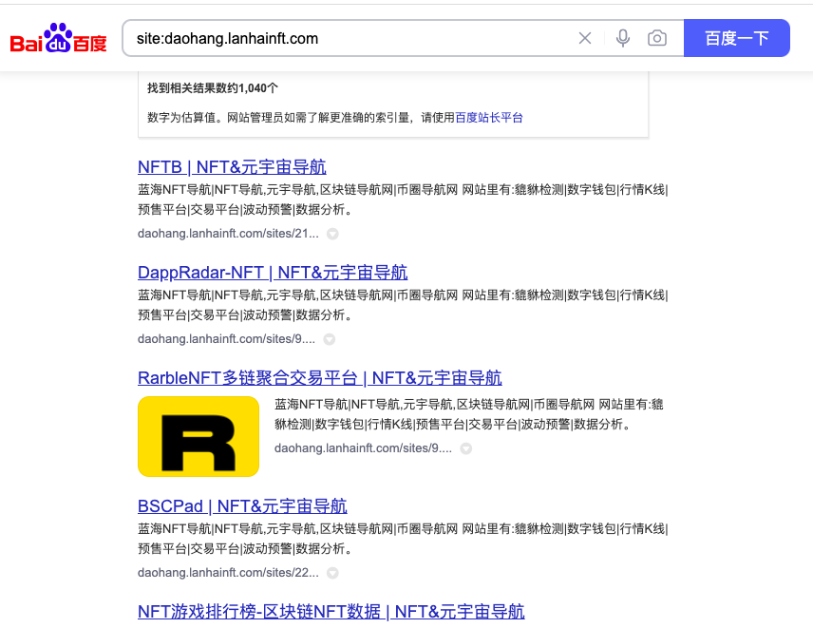Click the text 找到相关结果数约1,040个
The height and width of the screenshot is (628, 813).
pos(213,88)
